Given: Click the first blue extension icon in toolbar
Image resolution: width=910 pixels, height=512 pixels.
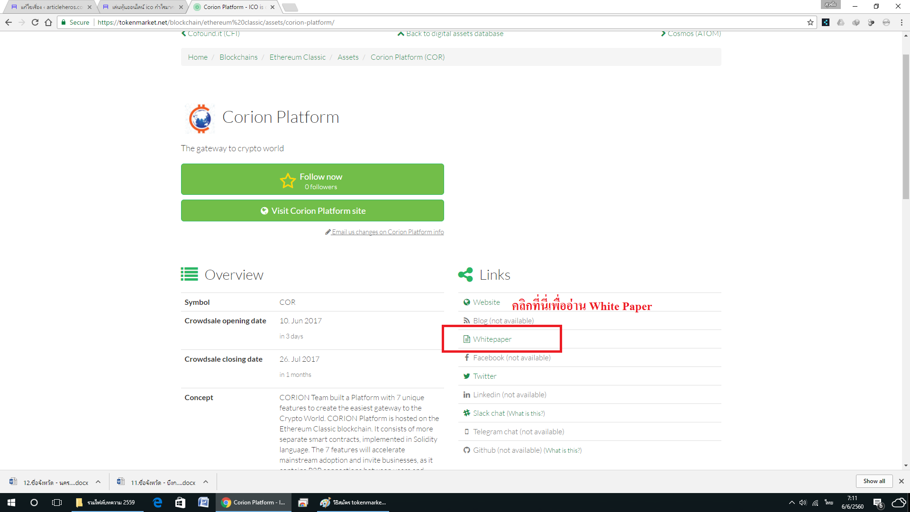Looking at the screenshot, I should (826, 22).
